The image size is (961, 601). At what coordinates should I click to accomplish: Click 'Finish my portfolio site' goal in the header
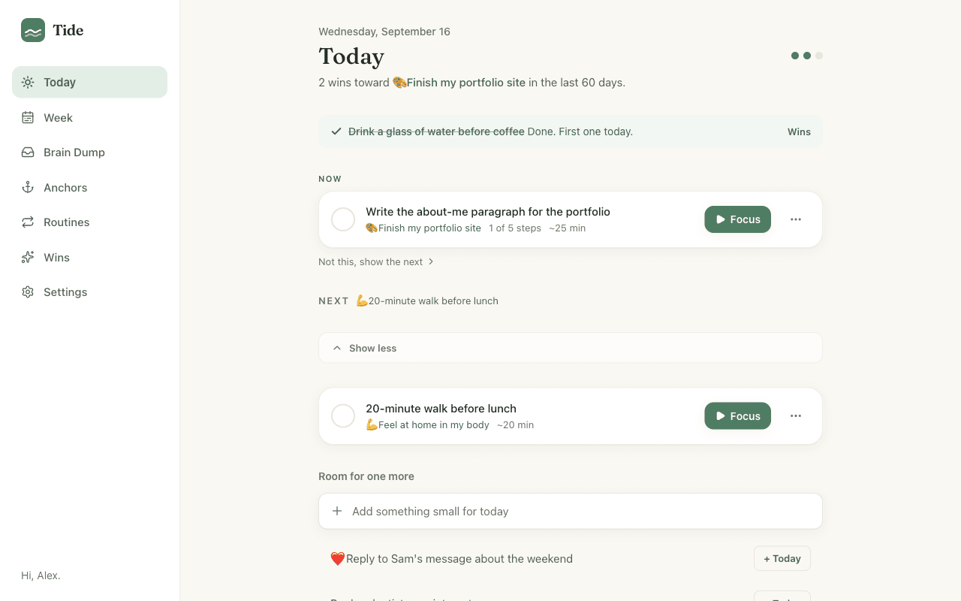click(459, 83)
